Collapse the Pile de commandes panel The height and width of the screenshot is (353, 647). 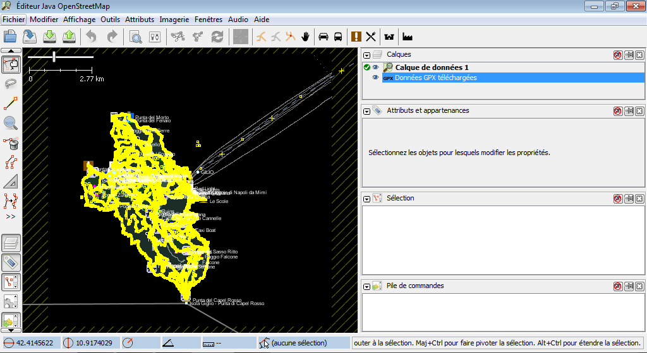pos(366,286)
